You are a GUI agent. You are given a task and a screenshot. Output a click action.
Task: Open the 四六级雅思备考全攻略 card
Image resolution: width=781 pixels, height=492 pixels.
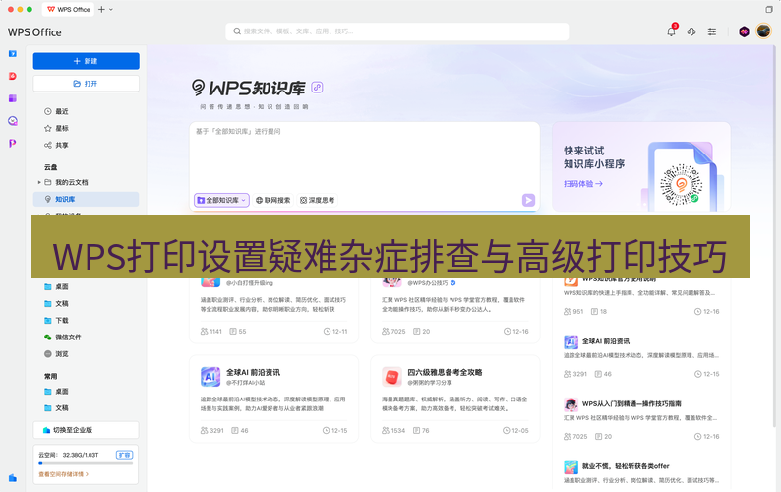455,399
